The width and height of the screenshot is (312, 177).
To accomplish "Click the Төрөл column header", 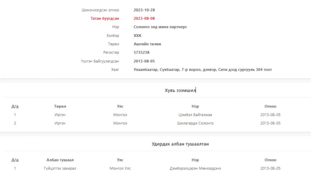I will coord(60,106).
